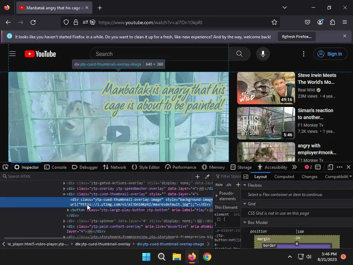353x265 pixels.
Task: Click the Sign in button
Action: click(330, 54)
